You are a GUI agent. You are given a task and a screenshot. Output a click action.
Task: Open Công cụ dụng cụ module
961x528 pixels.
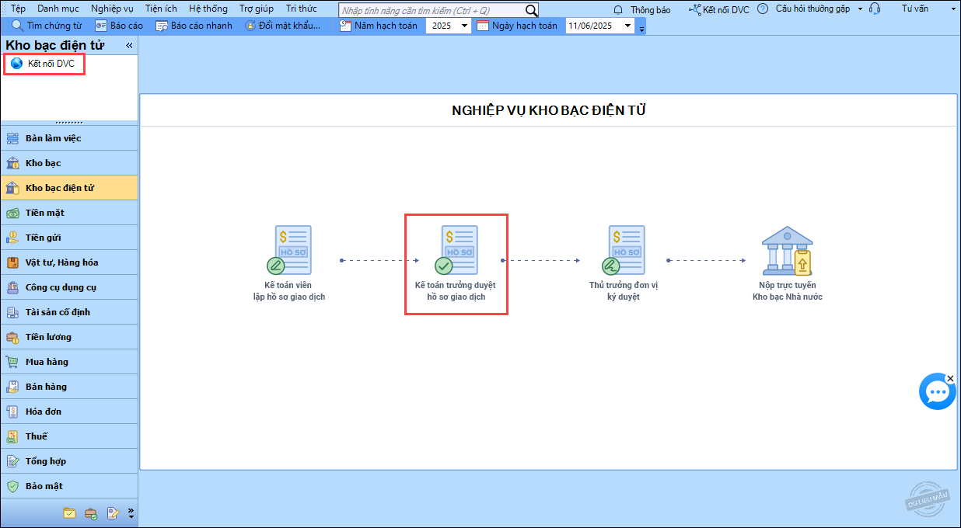tap(69, 287)
